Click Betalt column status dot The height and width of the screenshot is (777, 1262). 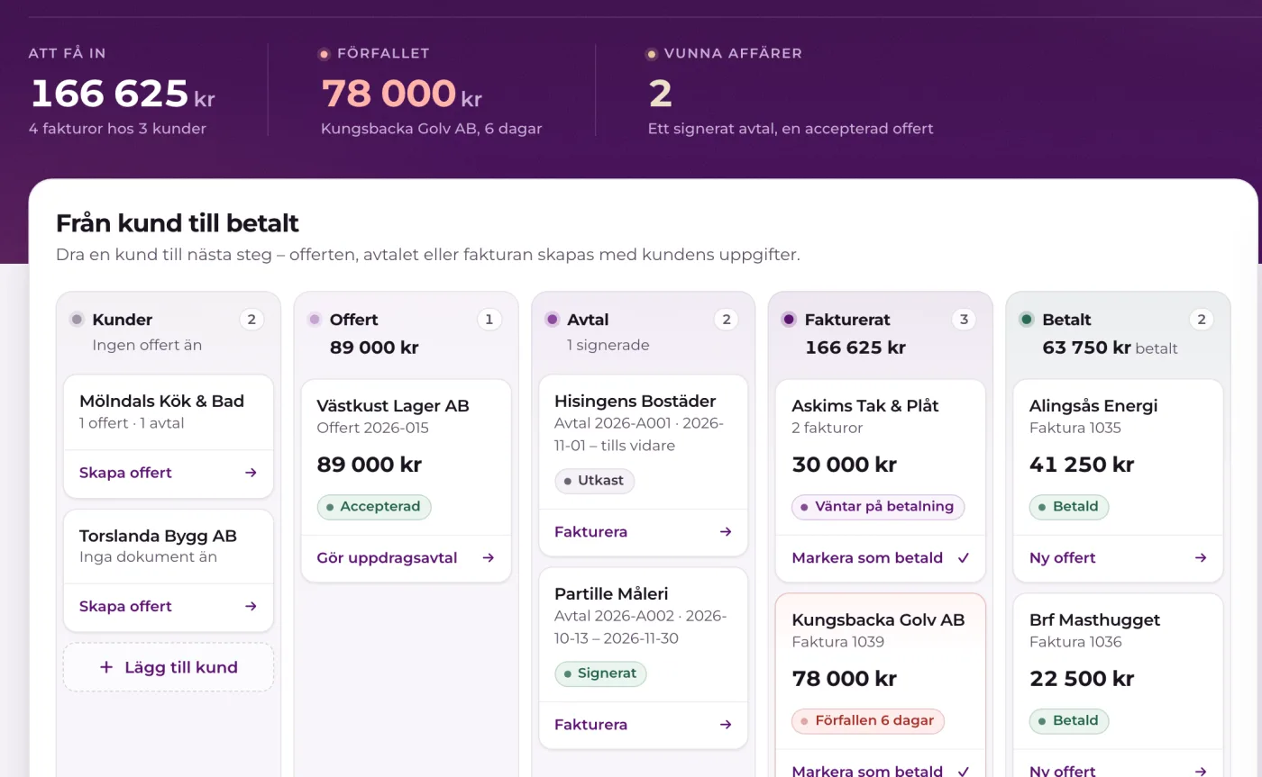[x=1027, y=319]
